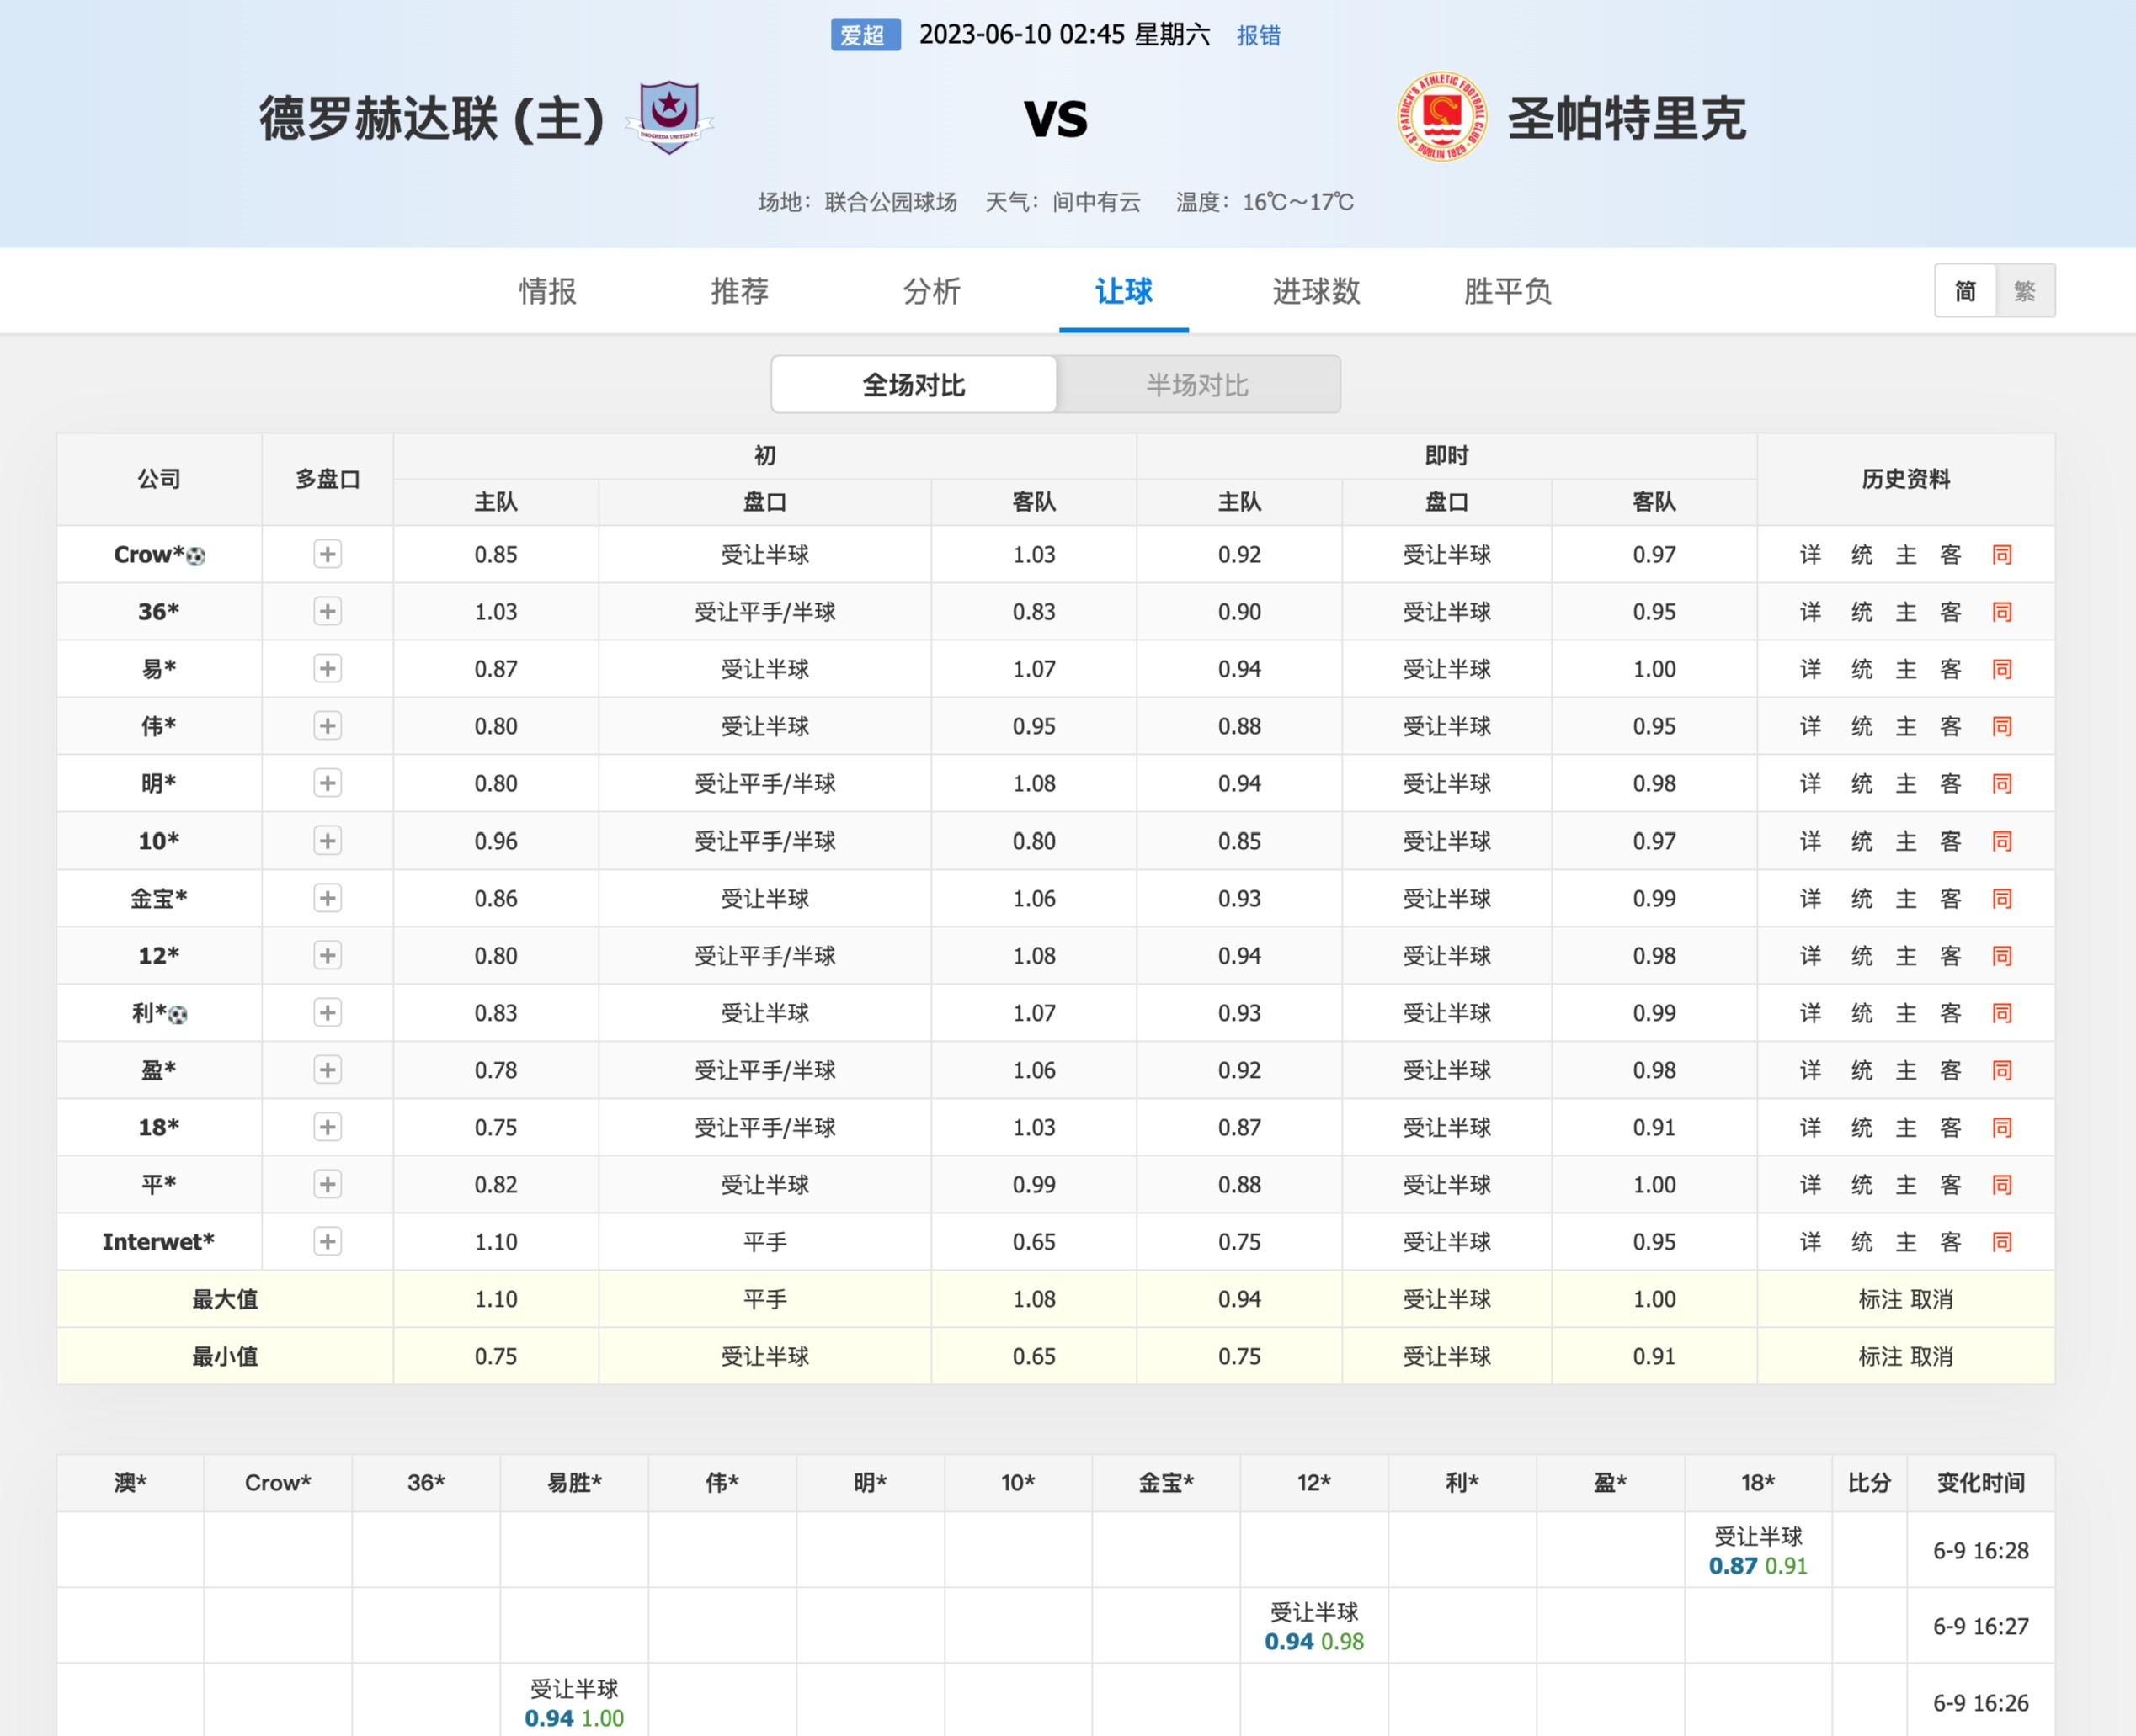Expand multi-handicap plus for 12* row
Image resolution: width=2136 pixels, height=1736 pixels.
point(328,955)
